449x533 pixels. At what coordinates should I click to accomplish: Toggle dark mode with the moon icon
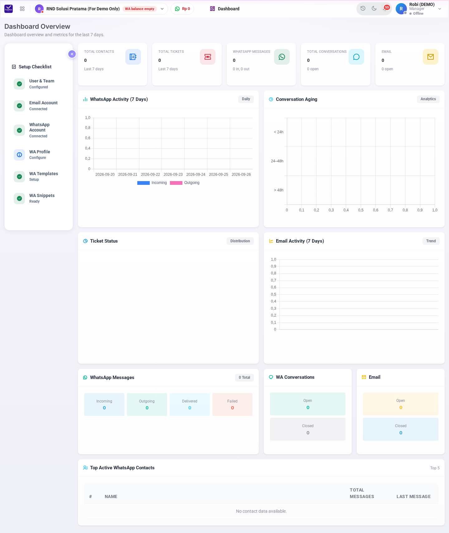(x=374, y=8)
